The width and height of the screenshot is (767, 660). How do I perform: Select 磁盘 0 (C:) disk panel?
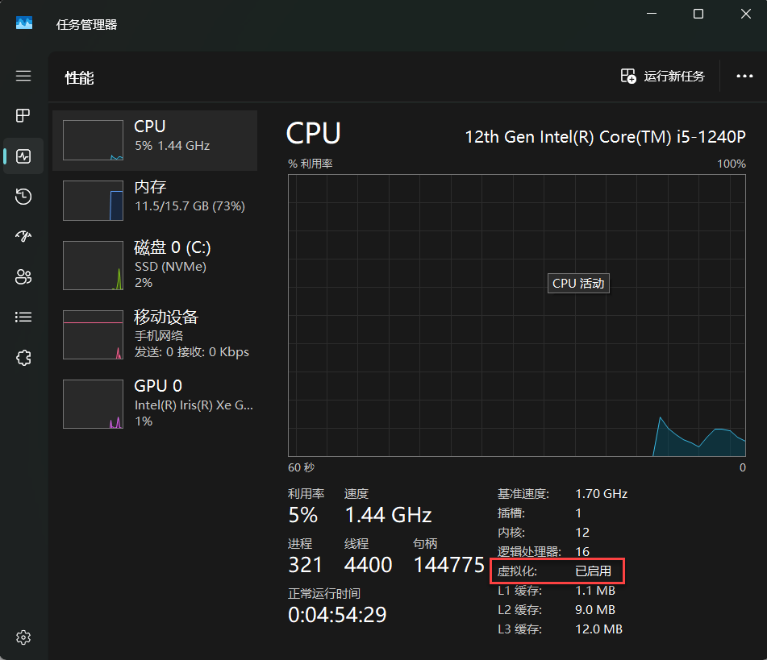point(155,264)
